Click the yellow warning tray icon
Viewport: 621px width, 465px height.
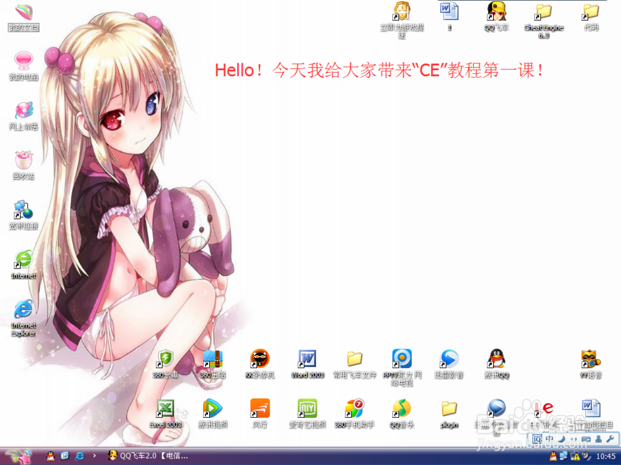click(574, 456)
